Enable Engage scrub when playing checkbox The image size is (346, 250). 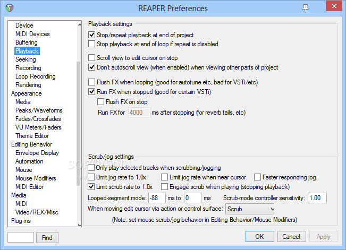click(x=164, y=187)
